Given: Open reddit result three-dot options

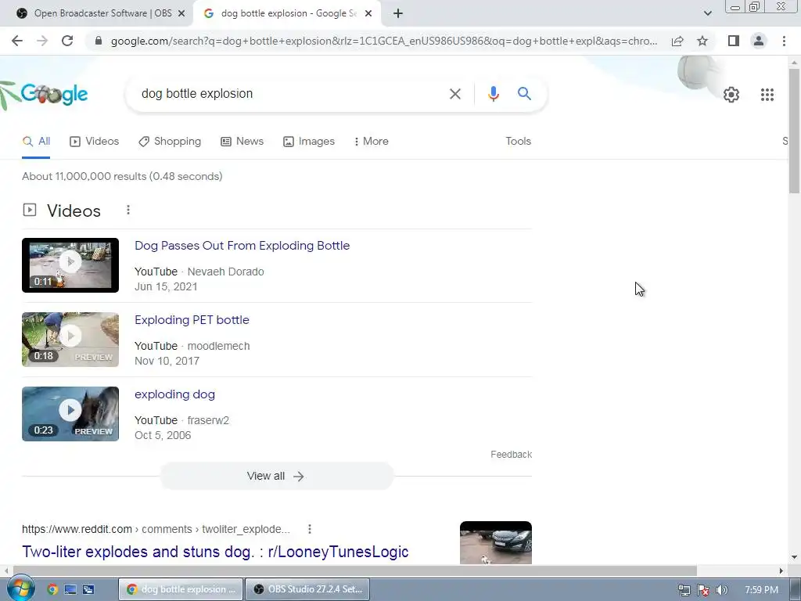Looking at the screenshot, I should 310,529.
